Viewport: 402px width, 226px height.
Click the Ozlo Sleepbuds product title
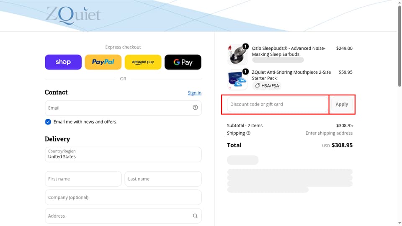tap(289, 51)
